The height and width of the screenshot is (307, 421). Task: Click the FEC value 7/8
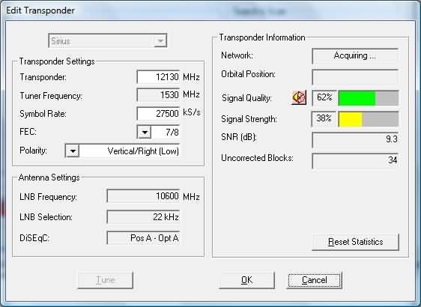pyautogui.click(x=166, y=132)
